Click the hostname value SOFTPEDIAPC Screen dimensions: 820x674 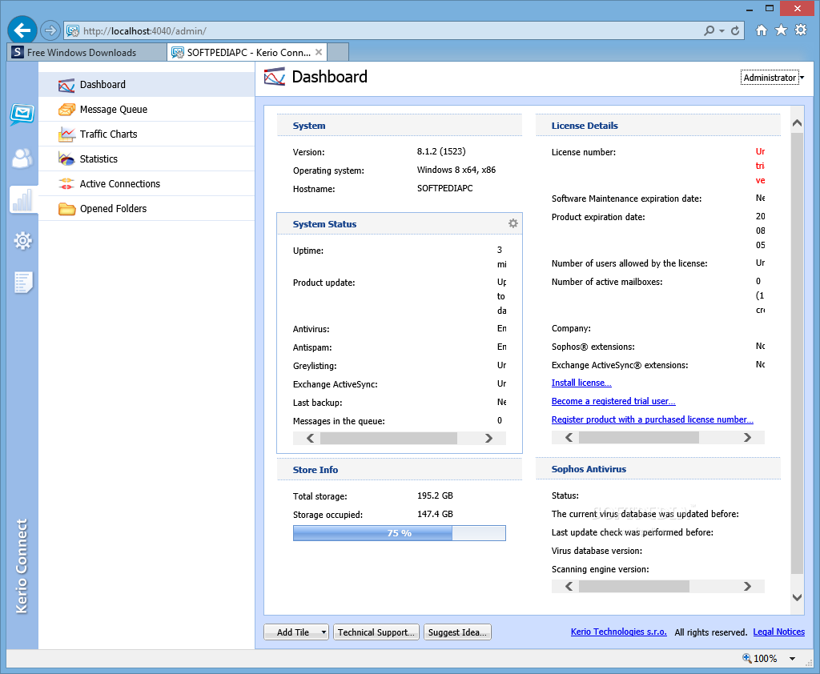click(x=444, y=188)
